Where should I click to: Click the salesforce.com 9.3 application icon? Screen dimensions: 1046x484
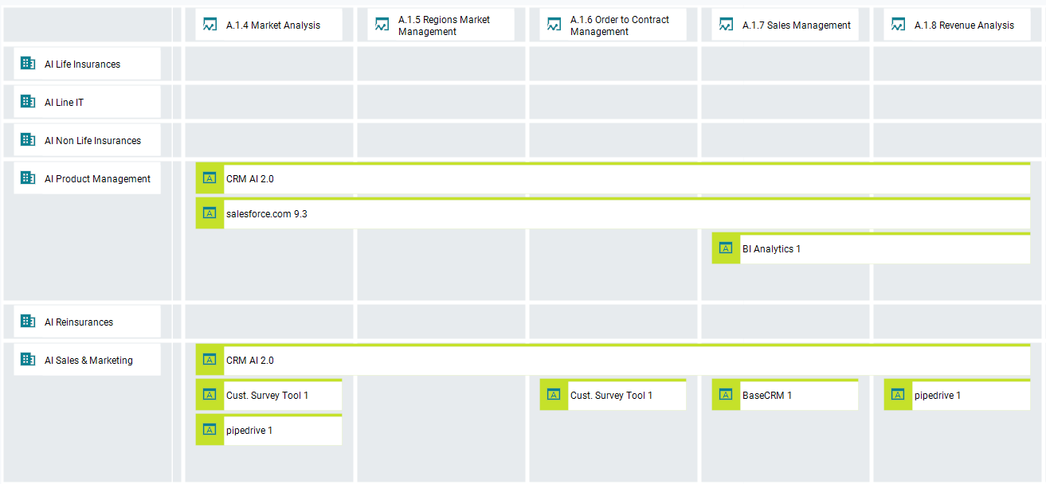(209, 213)
